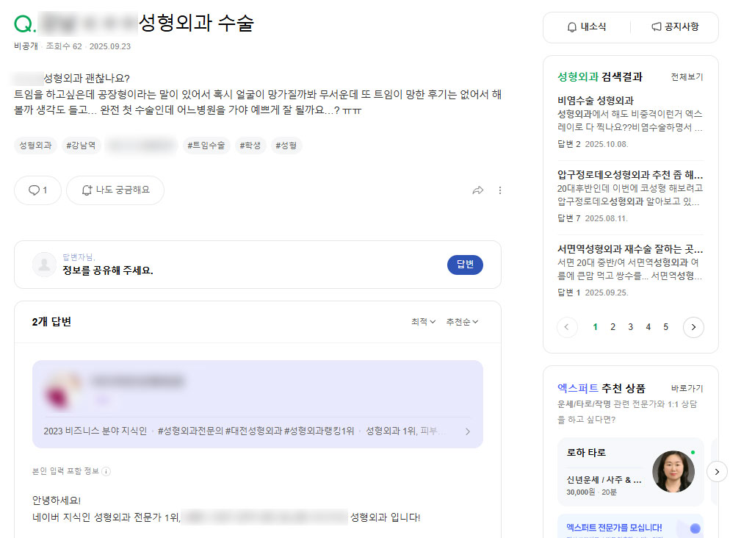Select page 2 of search results

(612, 327)
